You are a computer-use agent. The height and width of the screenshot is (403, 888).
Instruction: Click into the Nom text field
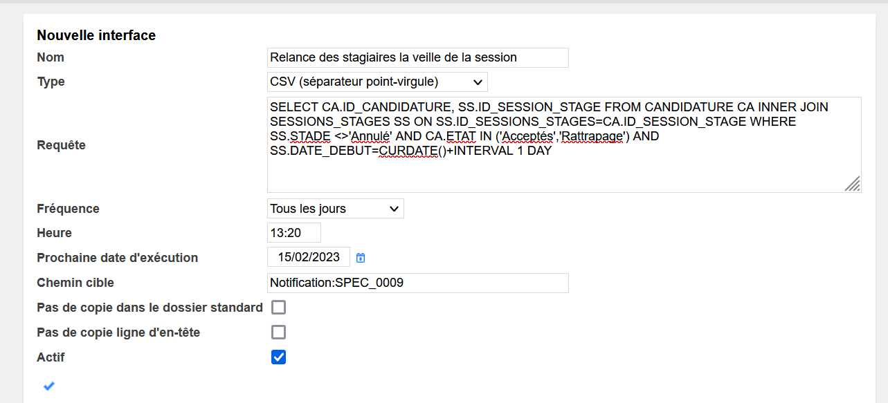pyautogui.click(x=417, y=57)
